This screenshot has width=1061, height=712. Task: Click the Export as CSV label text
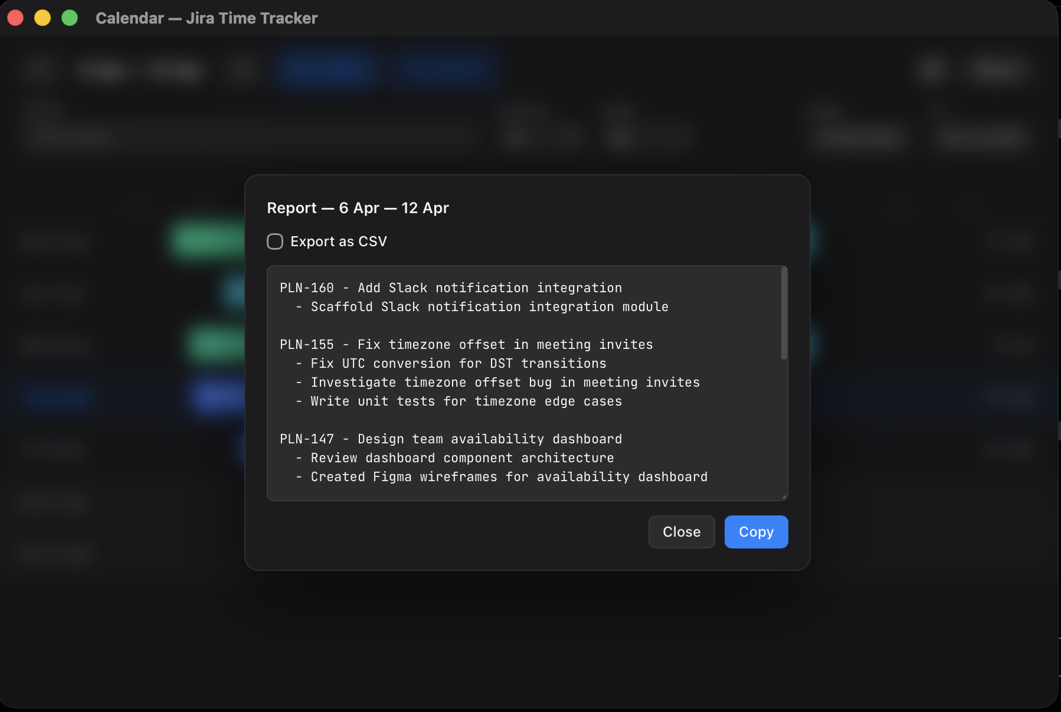pos(339,241)
